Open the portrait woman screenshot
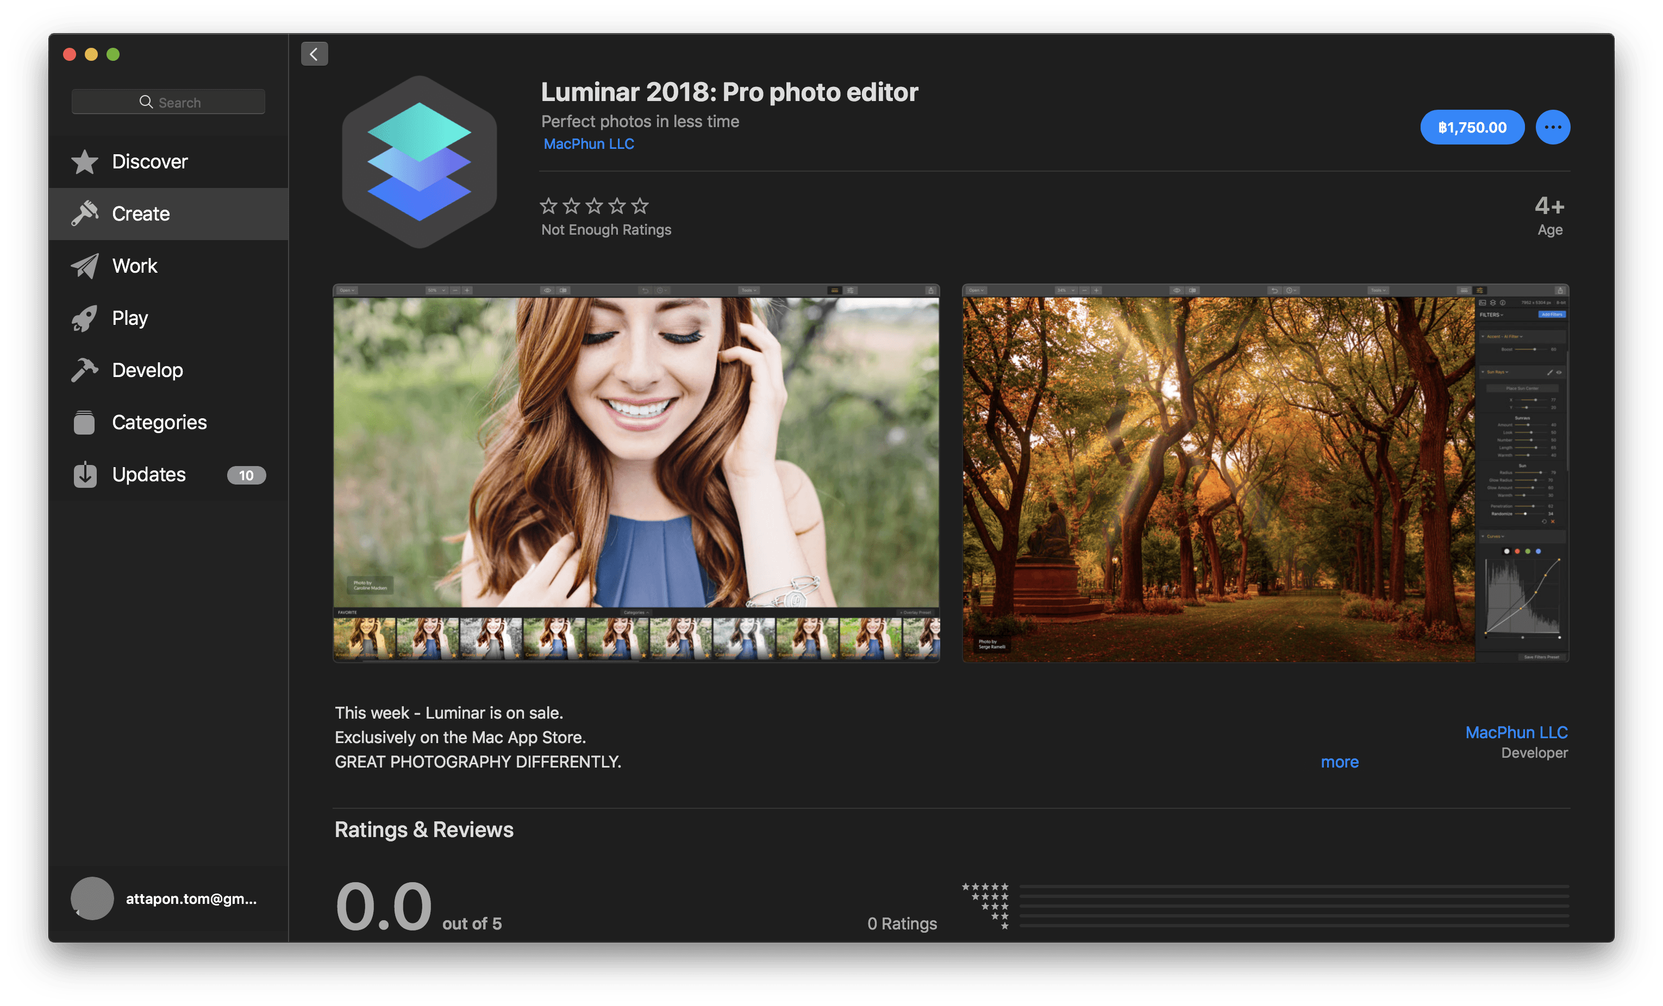The width and height of the screenshot is (1663, 1006). point(636,473)
